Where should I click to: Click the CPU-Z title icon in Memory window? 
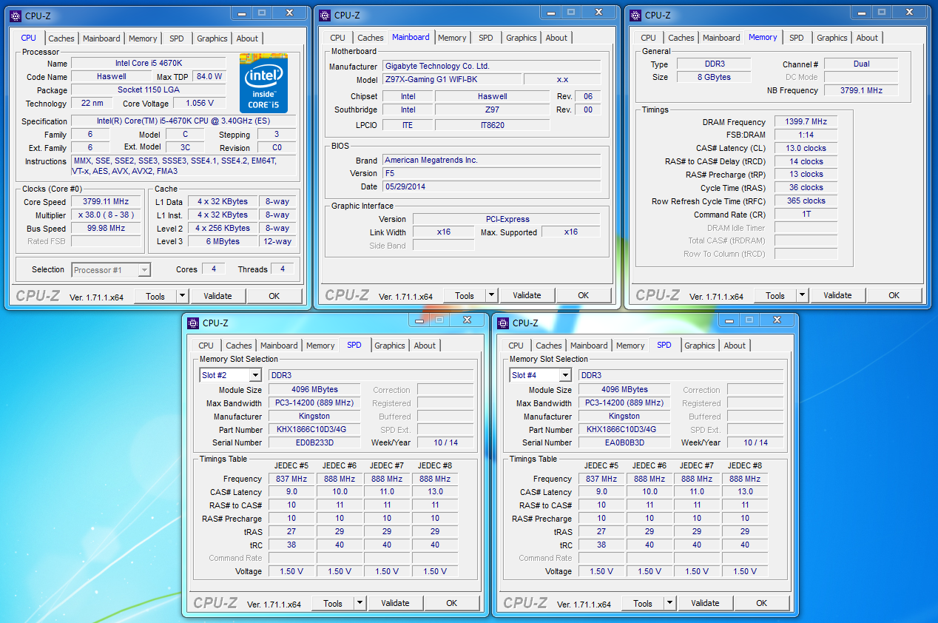tap(636, 15)
